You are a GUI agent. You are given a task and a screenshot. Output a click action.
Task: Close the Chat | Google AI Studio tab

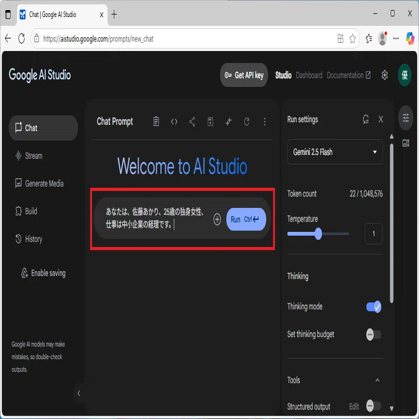[x=101, y=14]
